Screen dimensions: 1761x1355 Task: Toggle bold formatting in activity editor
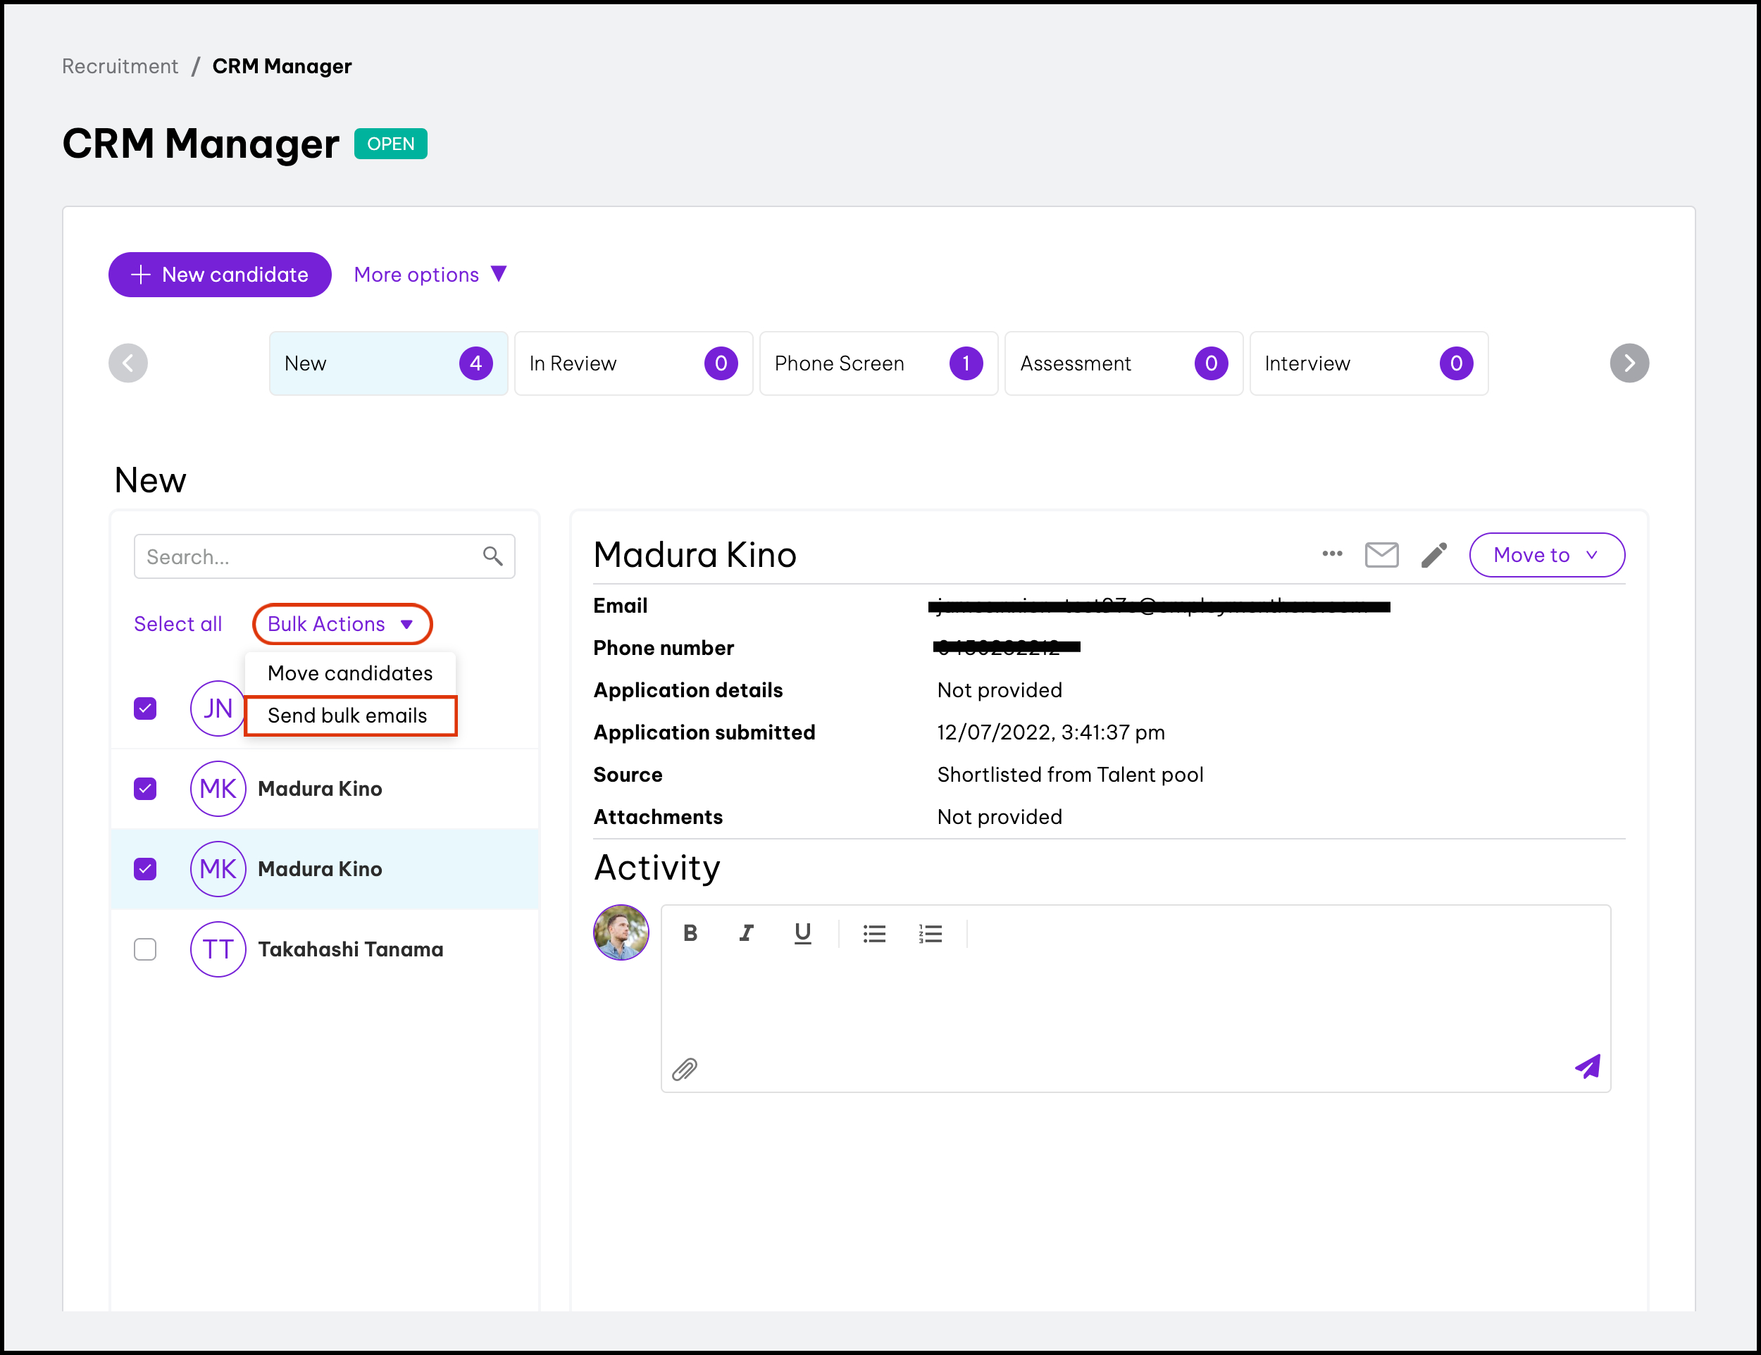(690, 933)
